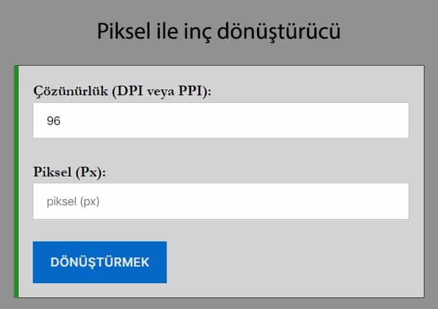Click the 'Piksel ile inç dönüştürücü' heading

pyautogui.click(x=219, y=30)
